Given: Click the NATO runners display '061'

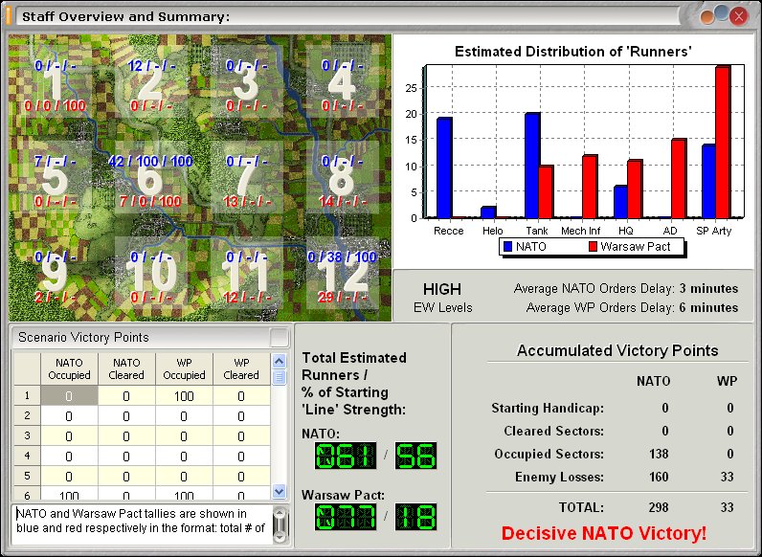Looking at the screenshot, I should [x=346, y=456].
